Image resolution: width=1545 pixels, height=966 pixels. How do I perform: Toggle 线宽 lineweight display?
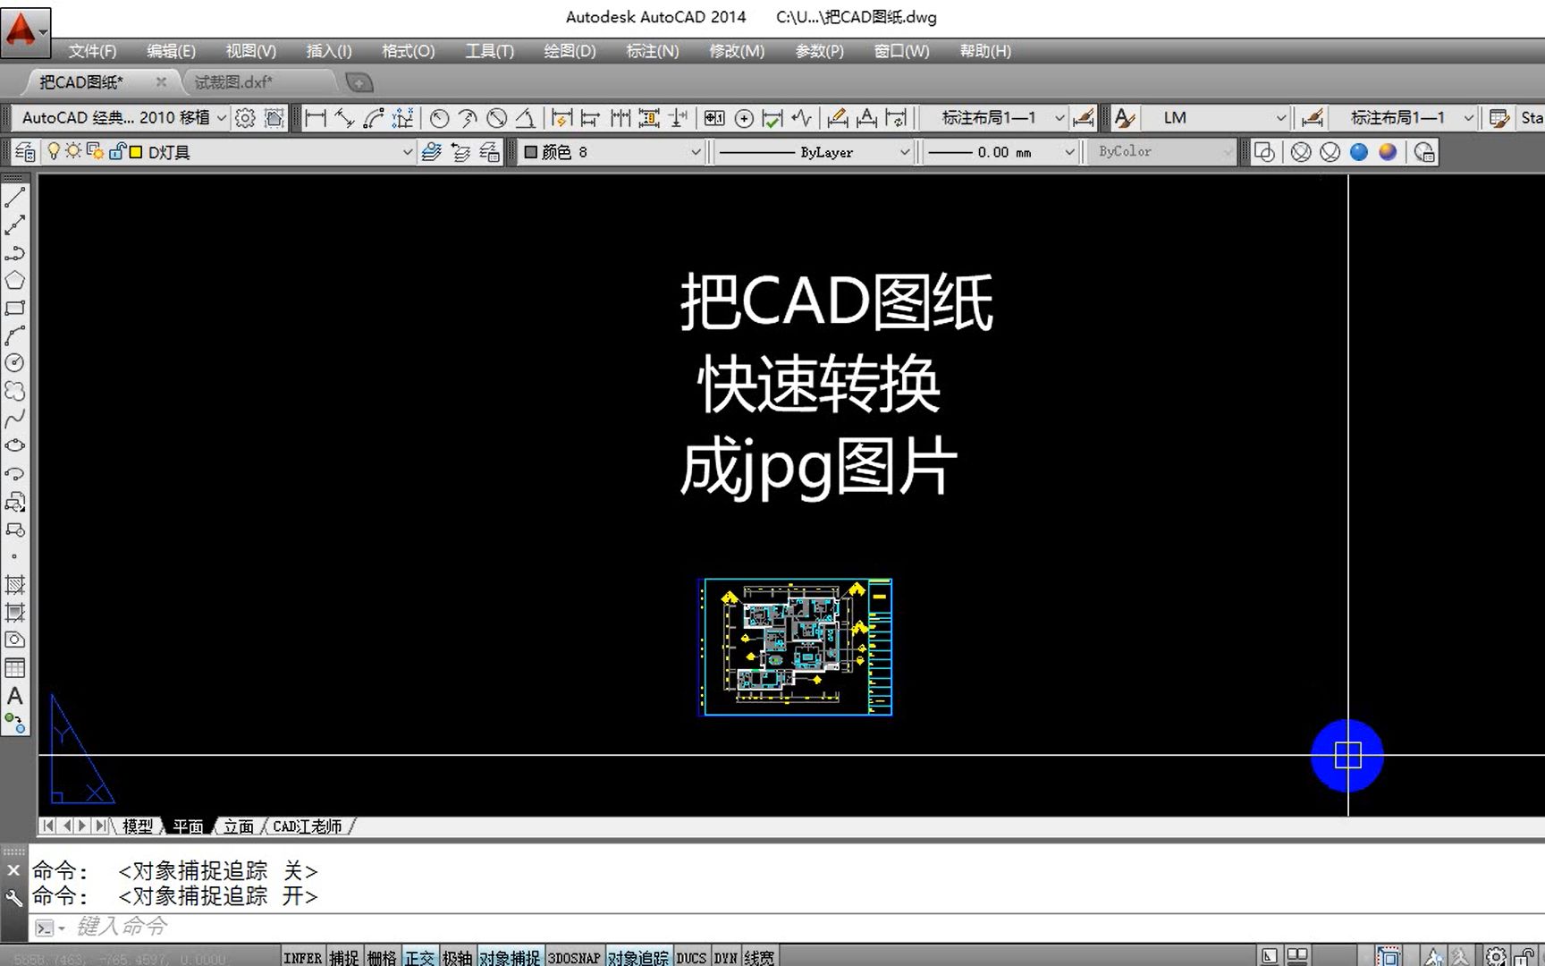(759, 957)
